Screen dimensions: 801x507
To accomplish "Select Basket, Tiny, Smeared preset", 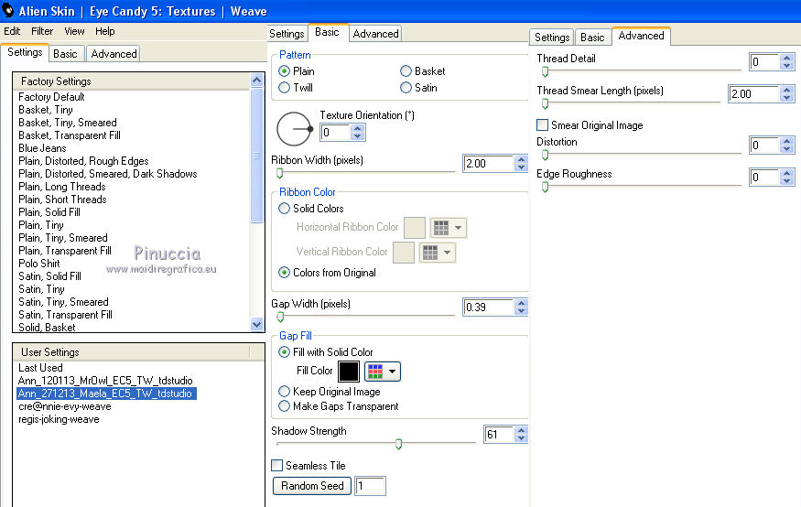I will click(x=68, y=123).
